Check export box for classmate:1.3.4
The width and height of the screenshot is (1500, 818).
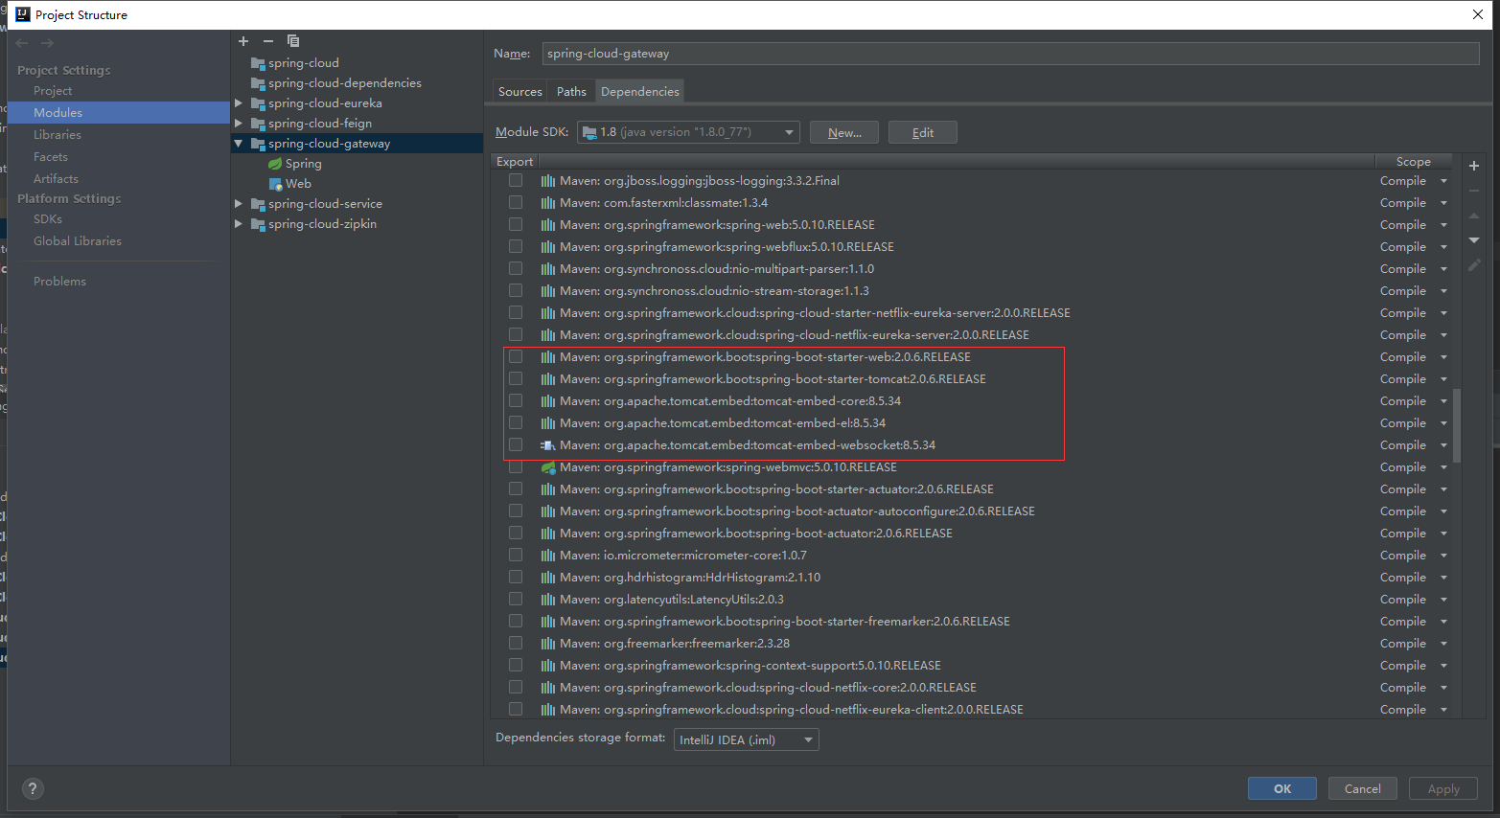coord(516,202)
